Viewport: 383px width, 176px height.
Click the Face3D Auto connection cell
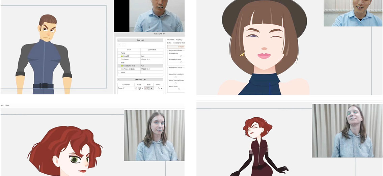[152, 56]
